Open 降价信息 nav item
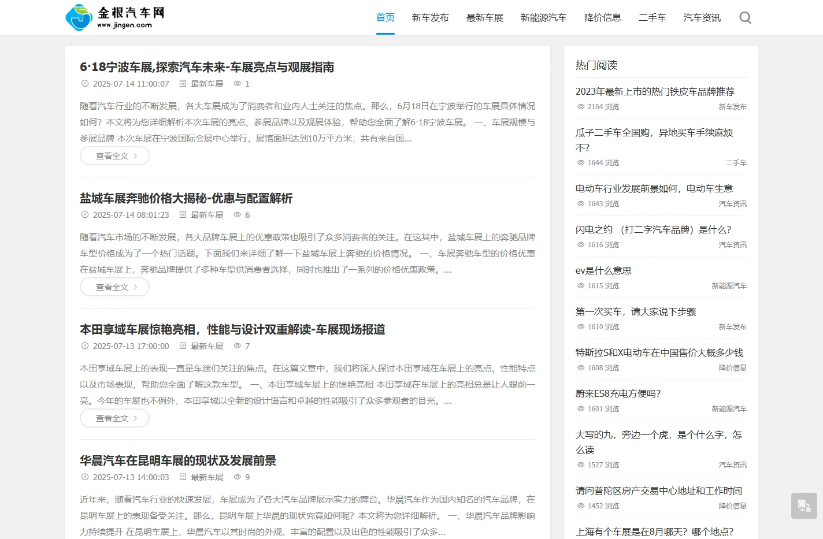 [603, 18]
